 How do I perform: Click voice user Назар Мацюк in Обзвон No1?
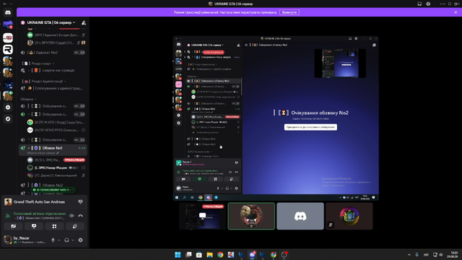56,168
